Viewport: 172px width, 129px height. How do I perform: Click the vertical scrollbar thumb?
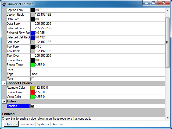coord(167,42)
